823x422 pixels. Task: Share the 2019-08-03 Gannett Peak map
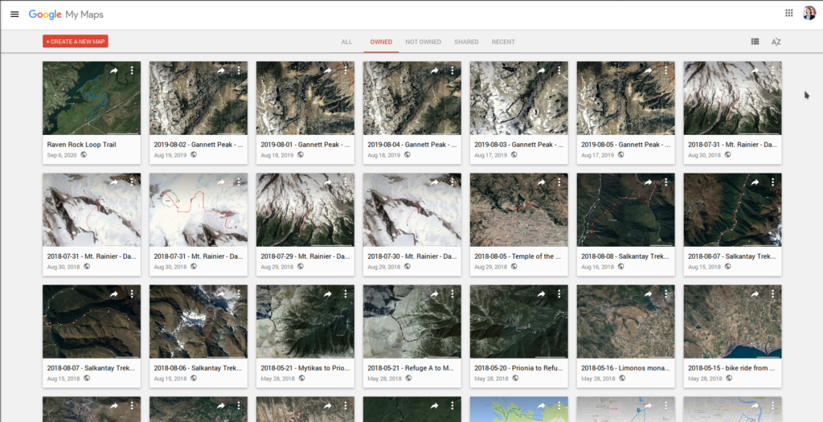tap(541, 71)
